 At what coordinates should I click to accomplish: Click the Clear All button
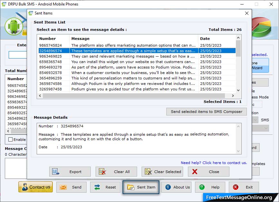click(116, 171)
